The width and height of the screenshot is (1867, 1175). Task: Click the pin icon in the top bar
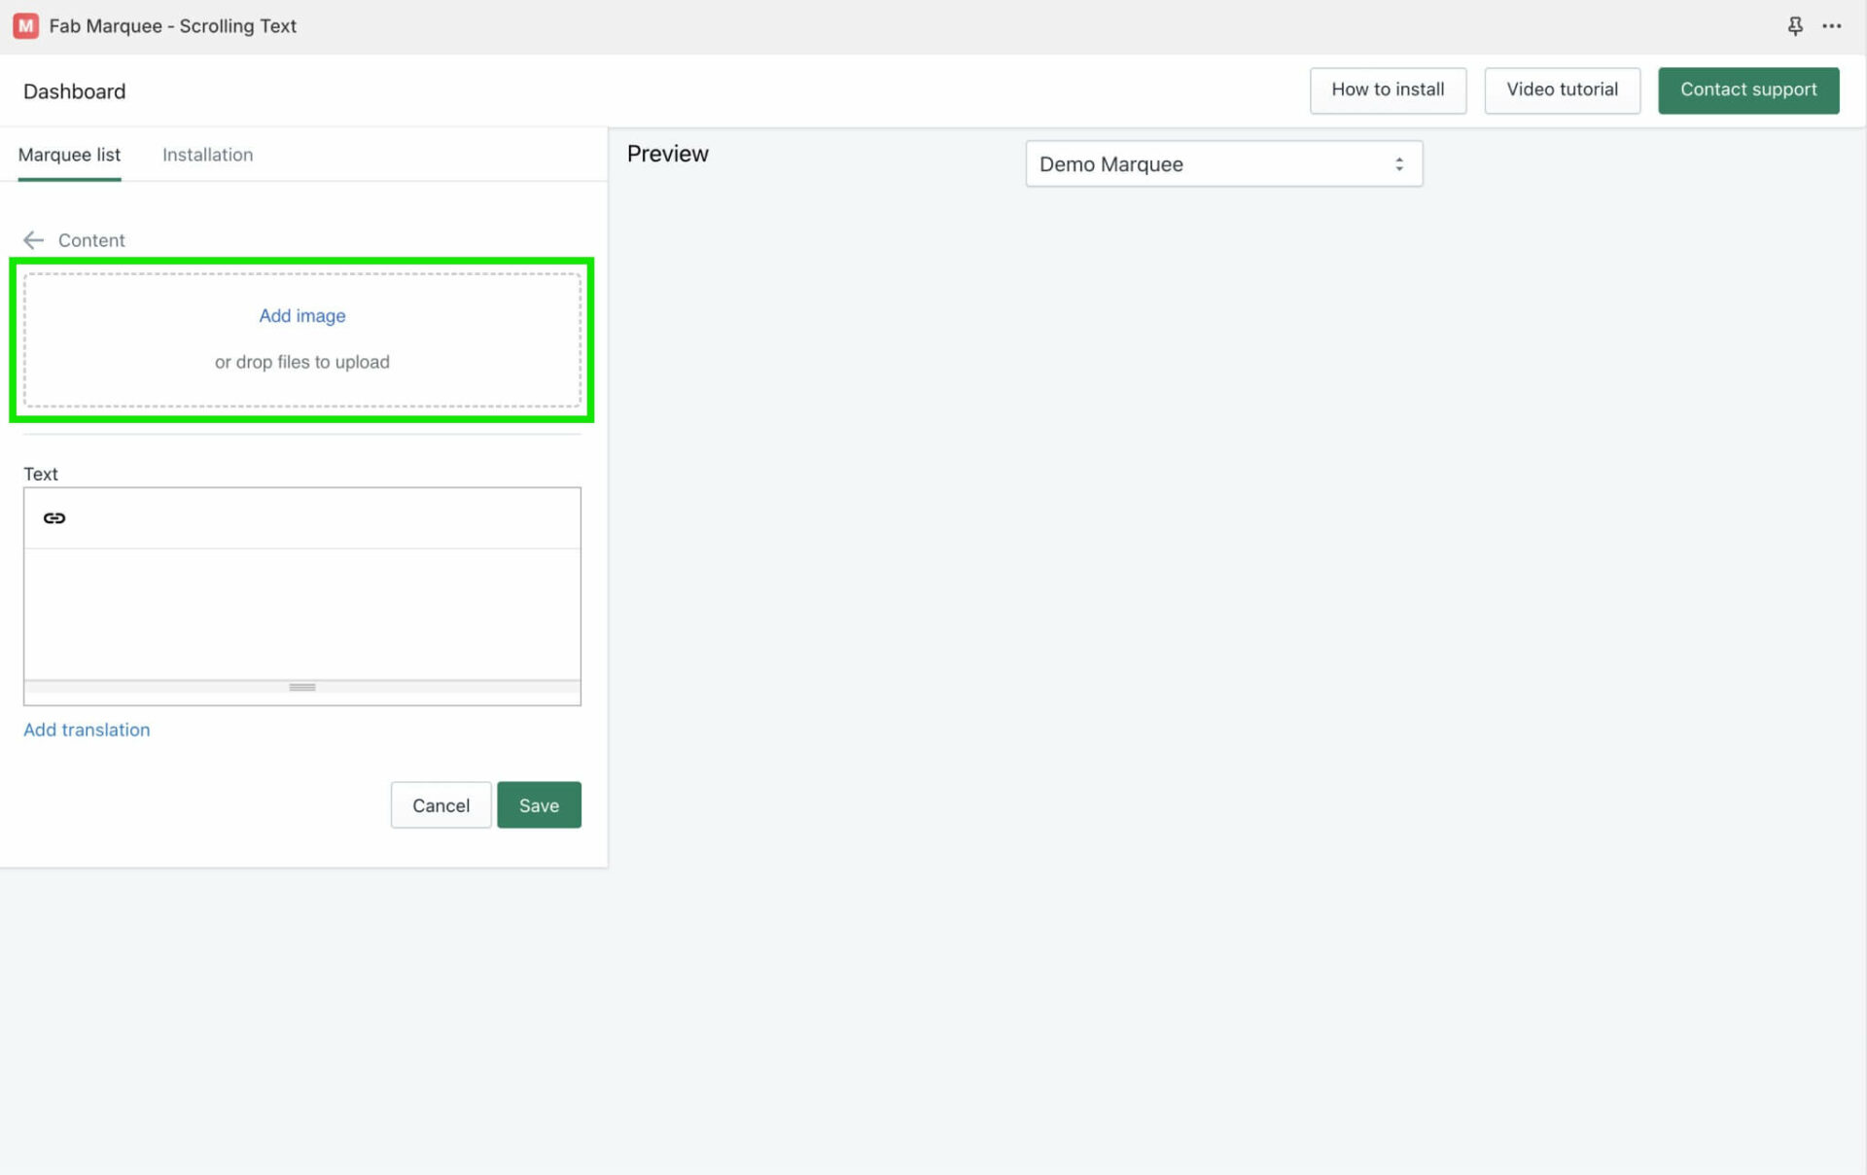click(1795, 26)
